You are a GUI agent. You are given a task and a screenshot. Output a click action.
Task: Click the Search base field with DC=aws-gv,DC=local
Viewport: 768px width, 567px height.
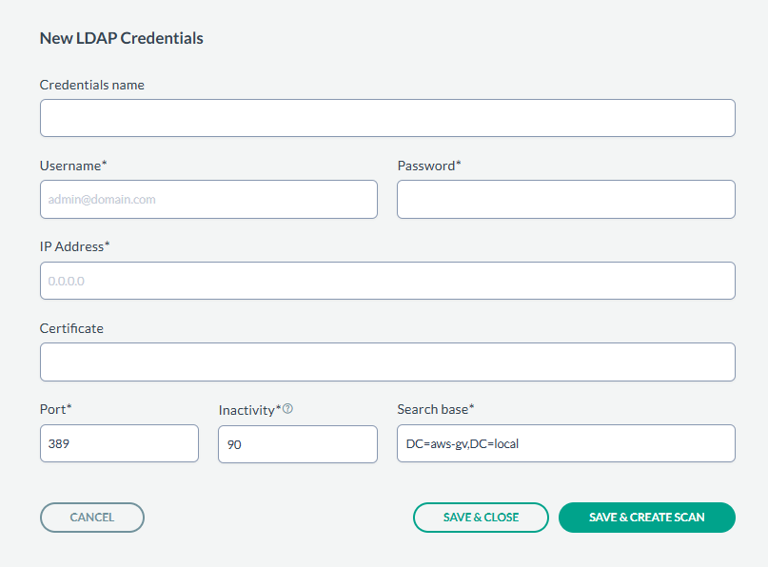pyautogui.click(x=566, y=443)
